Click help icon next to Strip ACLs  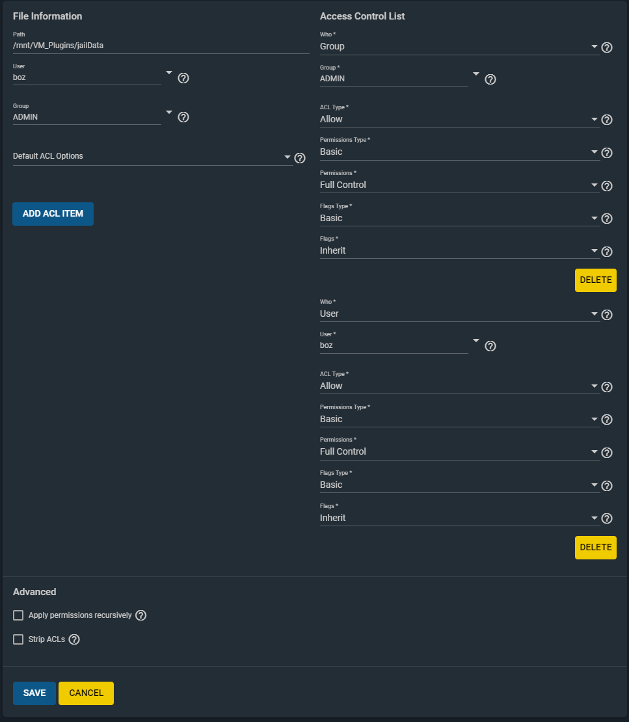pos(74,639)
